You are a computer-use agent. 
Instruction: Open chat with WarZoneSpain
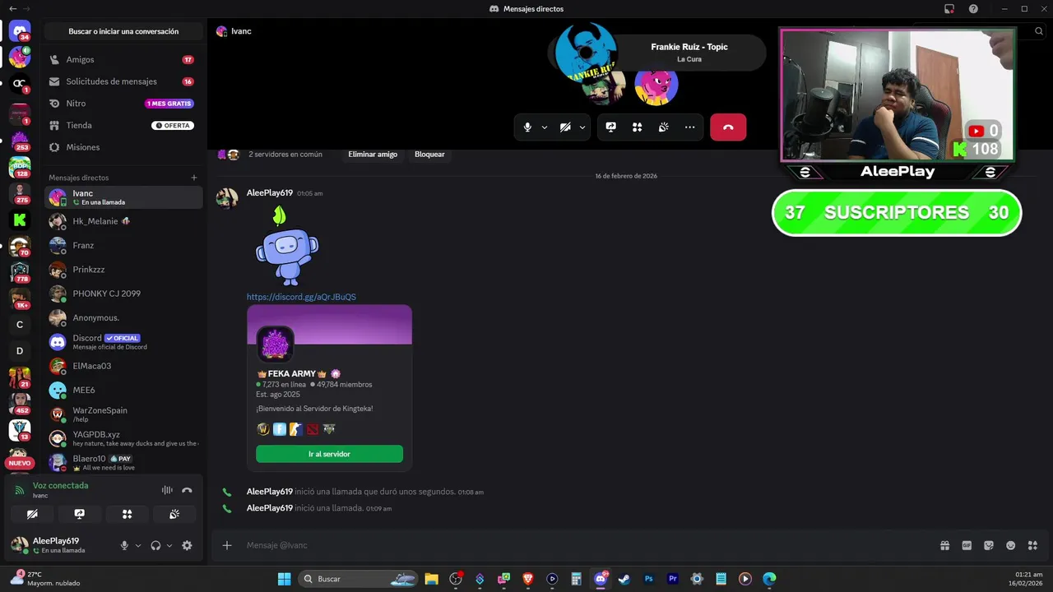click(123, 414)
